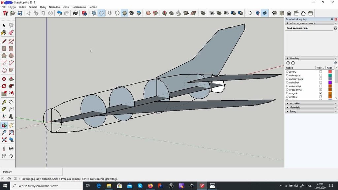Select the Push/Pull tool
This screenshot has height=190, width=338.
coord(11,79)
